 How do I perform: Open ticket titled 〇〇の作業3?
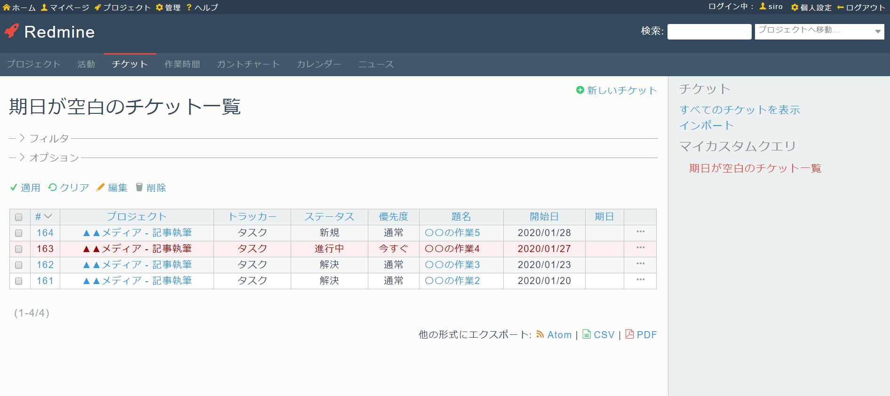click(x=452, y=265)
